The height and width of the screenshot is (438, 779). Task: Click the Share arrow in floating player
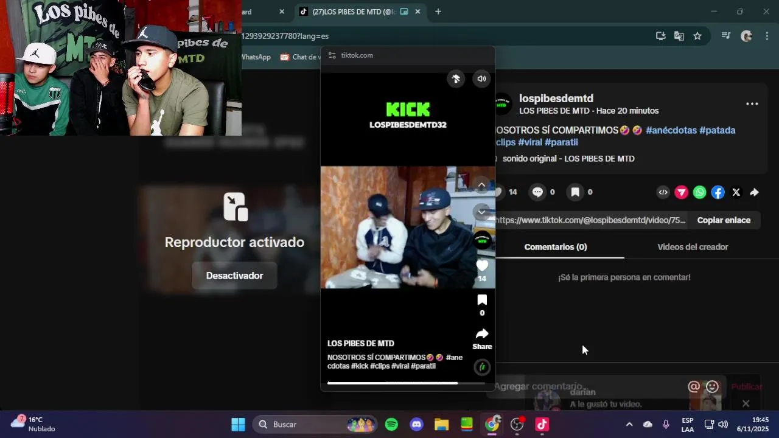click(x=482, y=334)
